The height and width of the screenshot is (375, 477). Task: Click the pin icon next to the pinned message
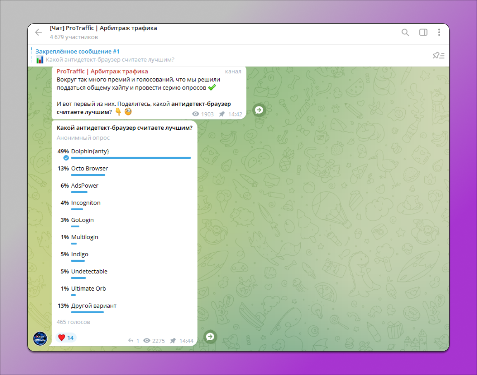[x=436, y=55]
